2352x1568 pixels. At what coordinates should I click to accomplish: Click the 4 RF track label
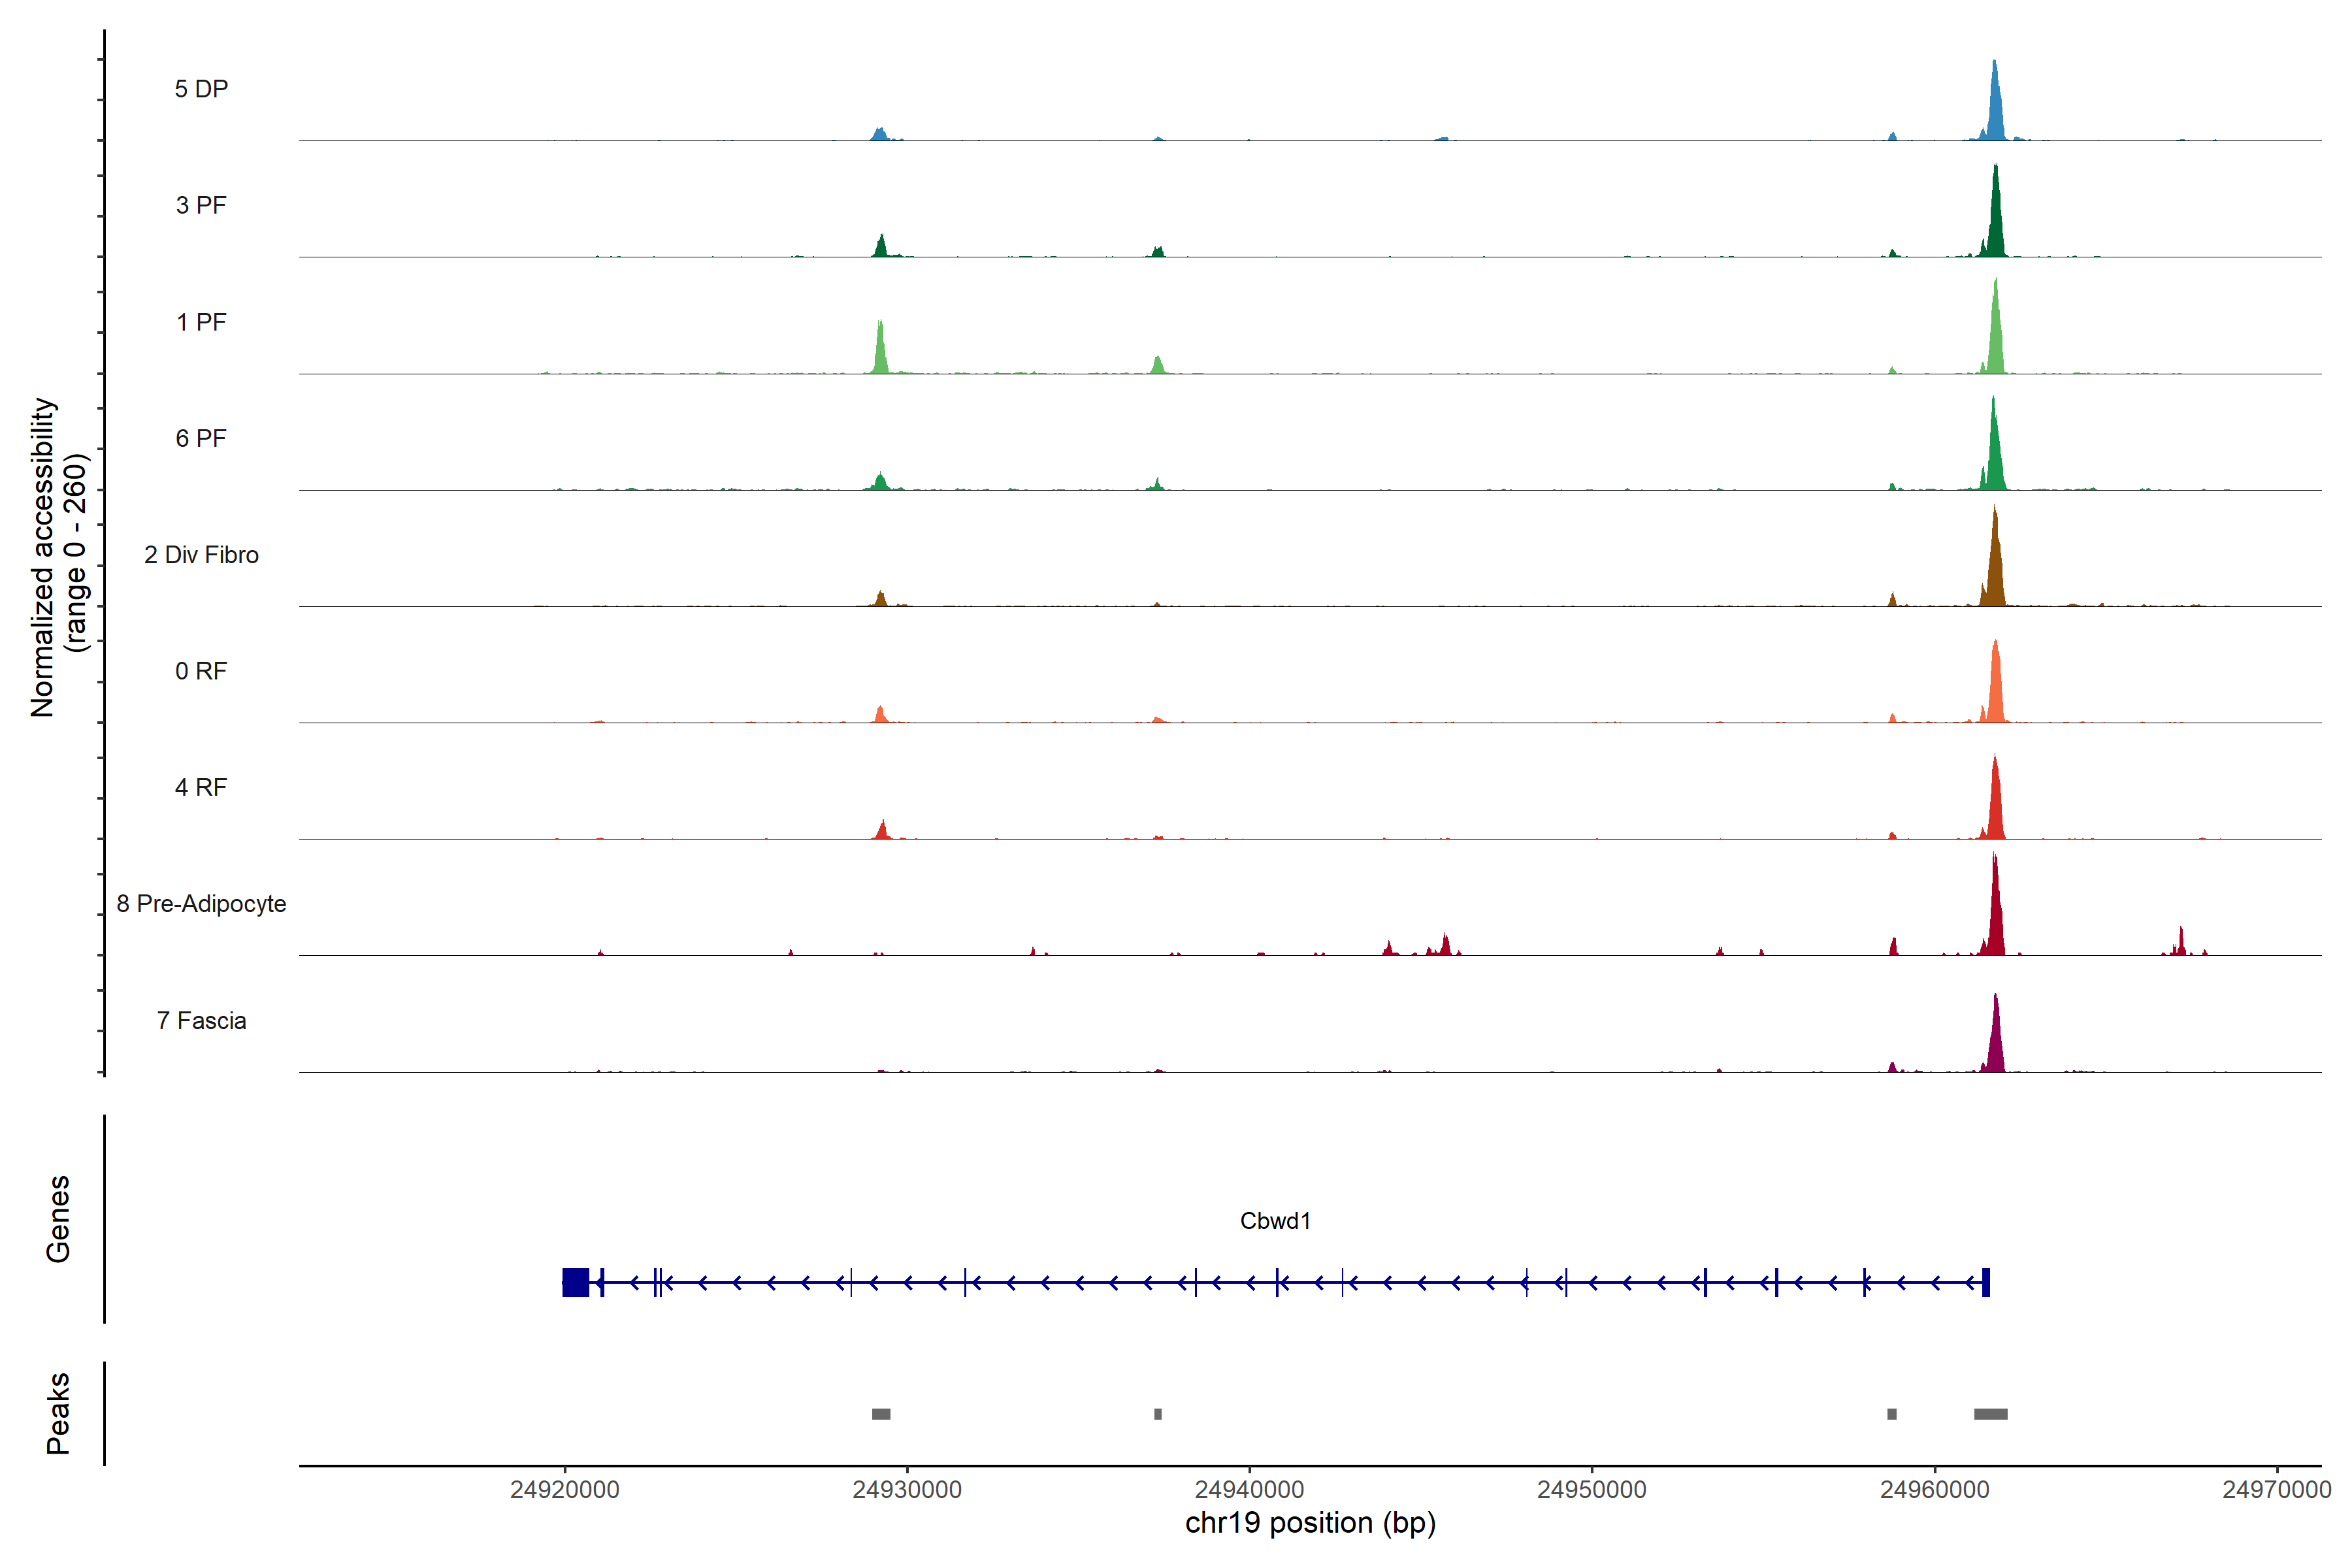(201, 787)
